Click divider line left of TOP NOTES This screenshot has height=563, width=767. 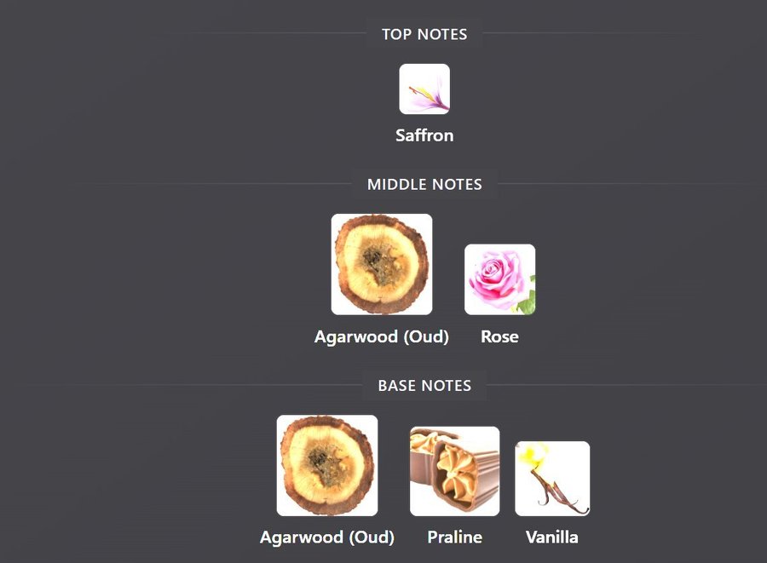(x=278, y=33)
